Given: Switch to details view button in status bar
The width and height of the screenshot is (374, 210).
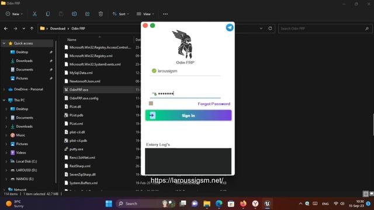Looking at the screenshot, I should click(x=366, y=194).
